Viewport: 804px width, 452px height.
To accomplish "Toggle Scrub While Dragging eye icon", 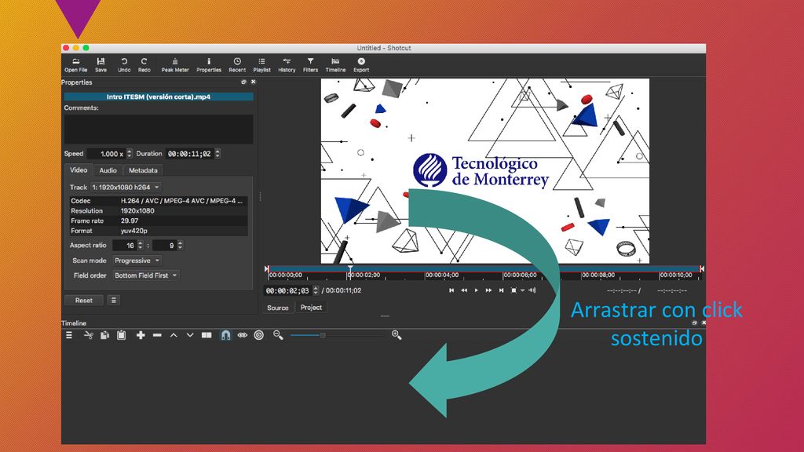I will [x=243, y=335].
